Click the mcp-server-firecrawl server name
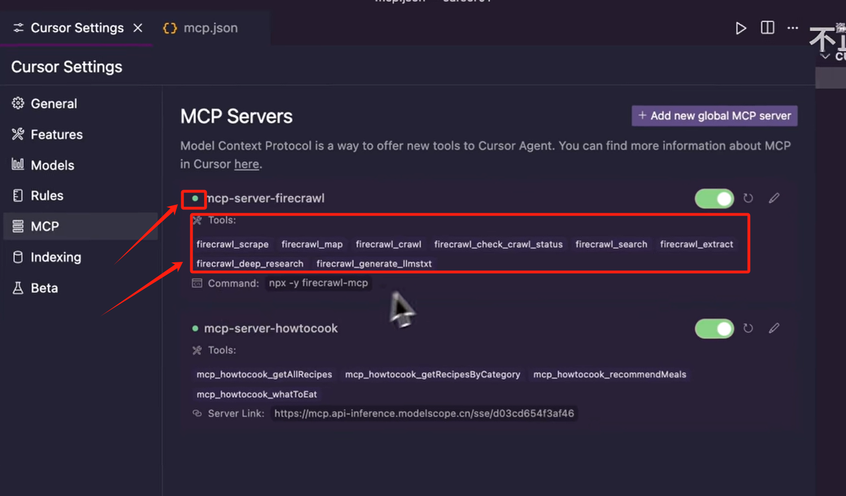846x496 pixels. [265, 198]
